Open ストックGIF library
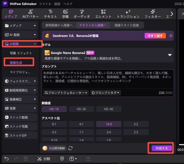 point(20,135)
